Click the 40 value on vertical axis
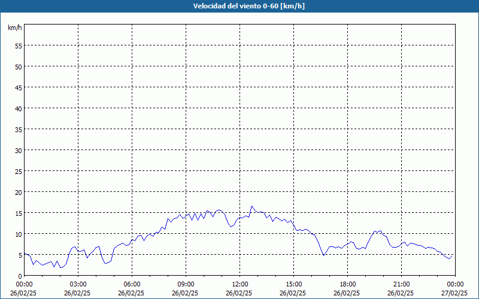This screenshot has height=299, width=479. click(19, 109)
